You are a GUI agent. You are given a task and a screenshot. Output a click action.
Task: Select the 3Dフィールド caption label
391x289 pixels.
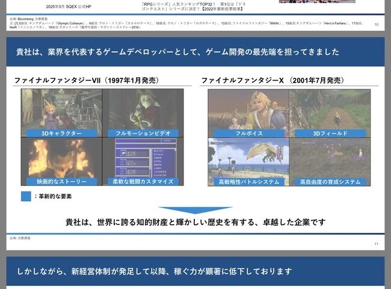tap(330, 133)
